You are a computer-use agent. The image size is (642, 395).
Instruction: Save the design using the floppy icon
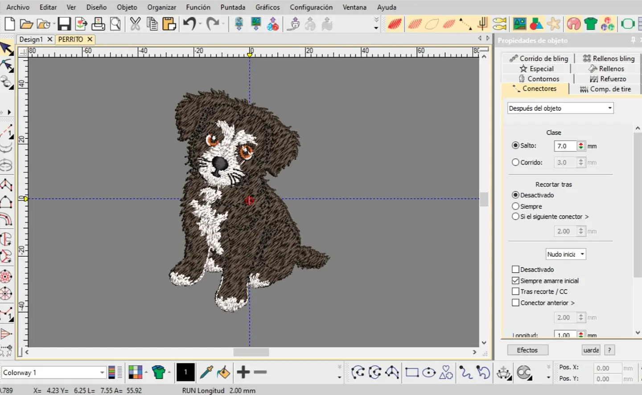(x=64, y=24)
